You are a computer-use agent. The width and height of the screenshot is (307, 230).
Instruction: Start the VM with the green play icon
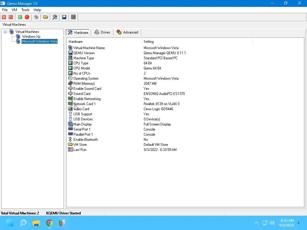tap(20, 17)
